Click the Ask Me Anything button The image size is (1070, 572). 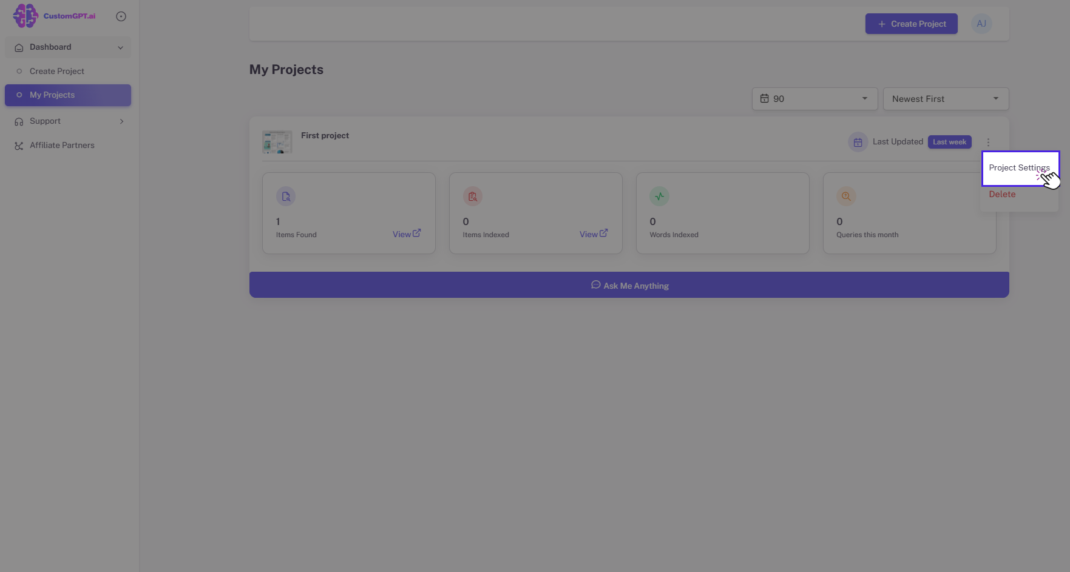click(x=629, y=285)
